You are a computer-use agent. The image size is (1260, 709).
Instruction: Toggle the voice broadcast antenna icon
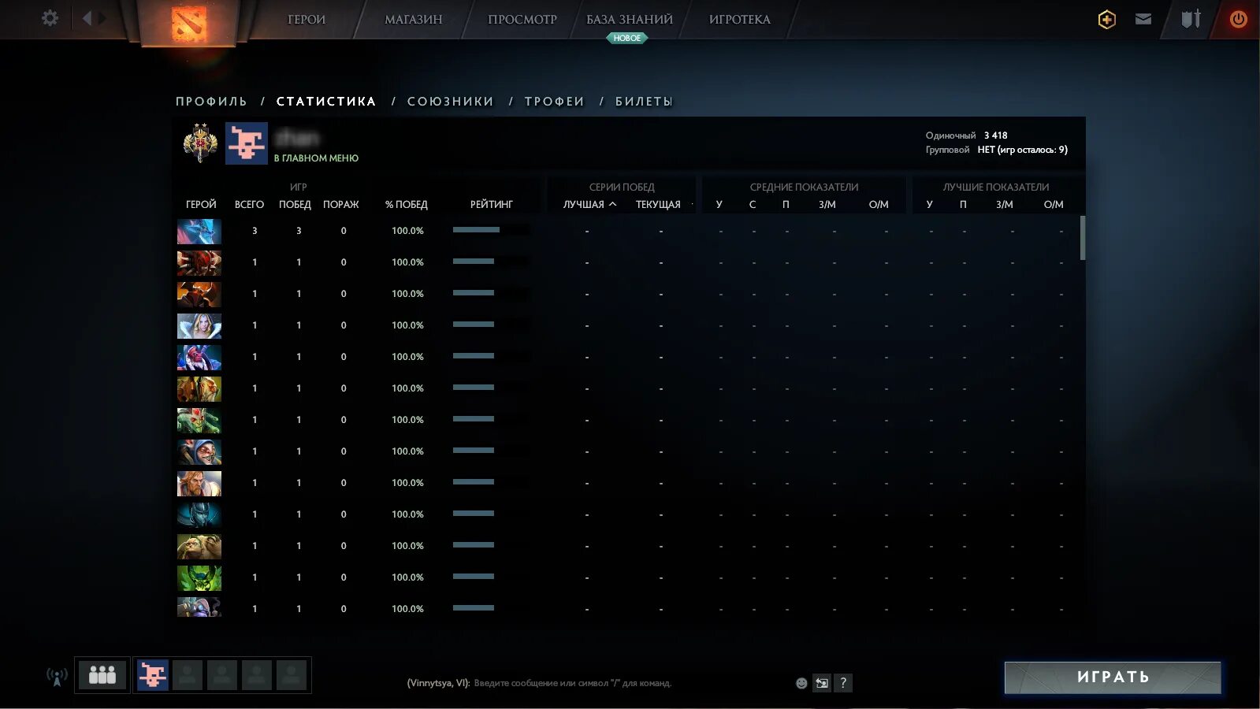tap(57, 677)
